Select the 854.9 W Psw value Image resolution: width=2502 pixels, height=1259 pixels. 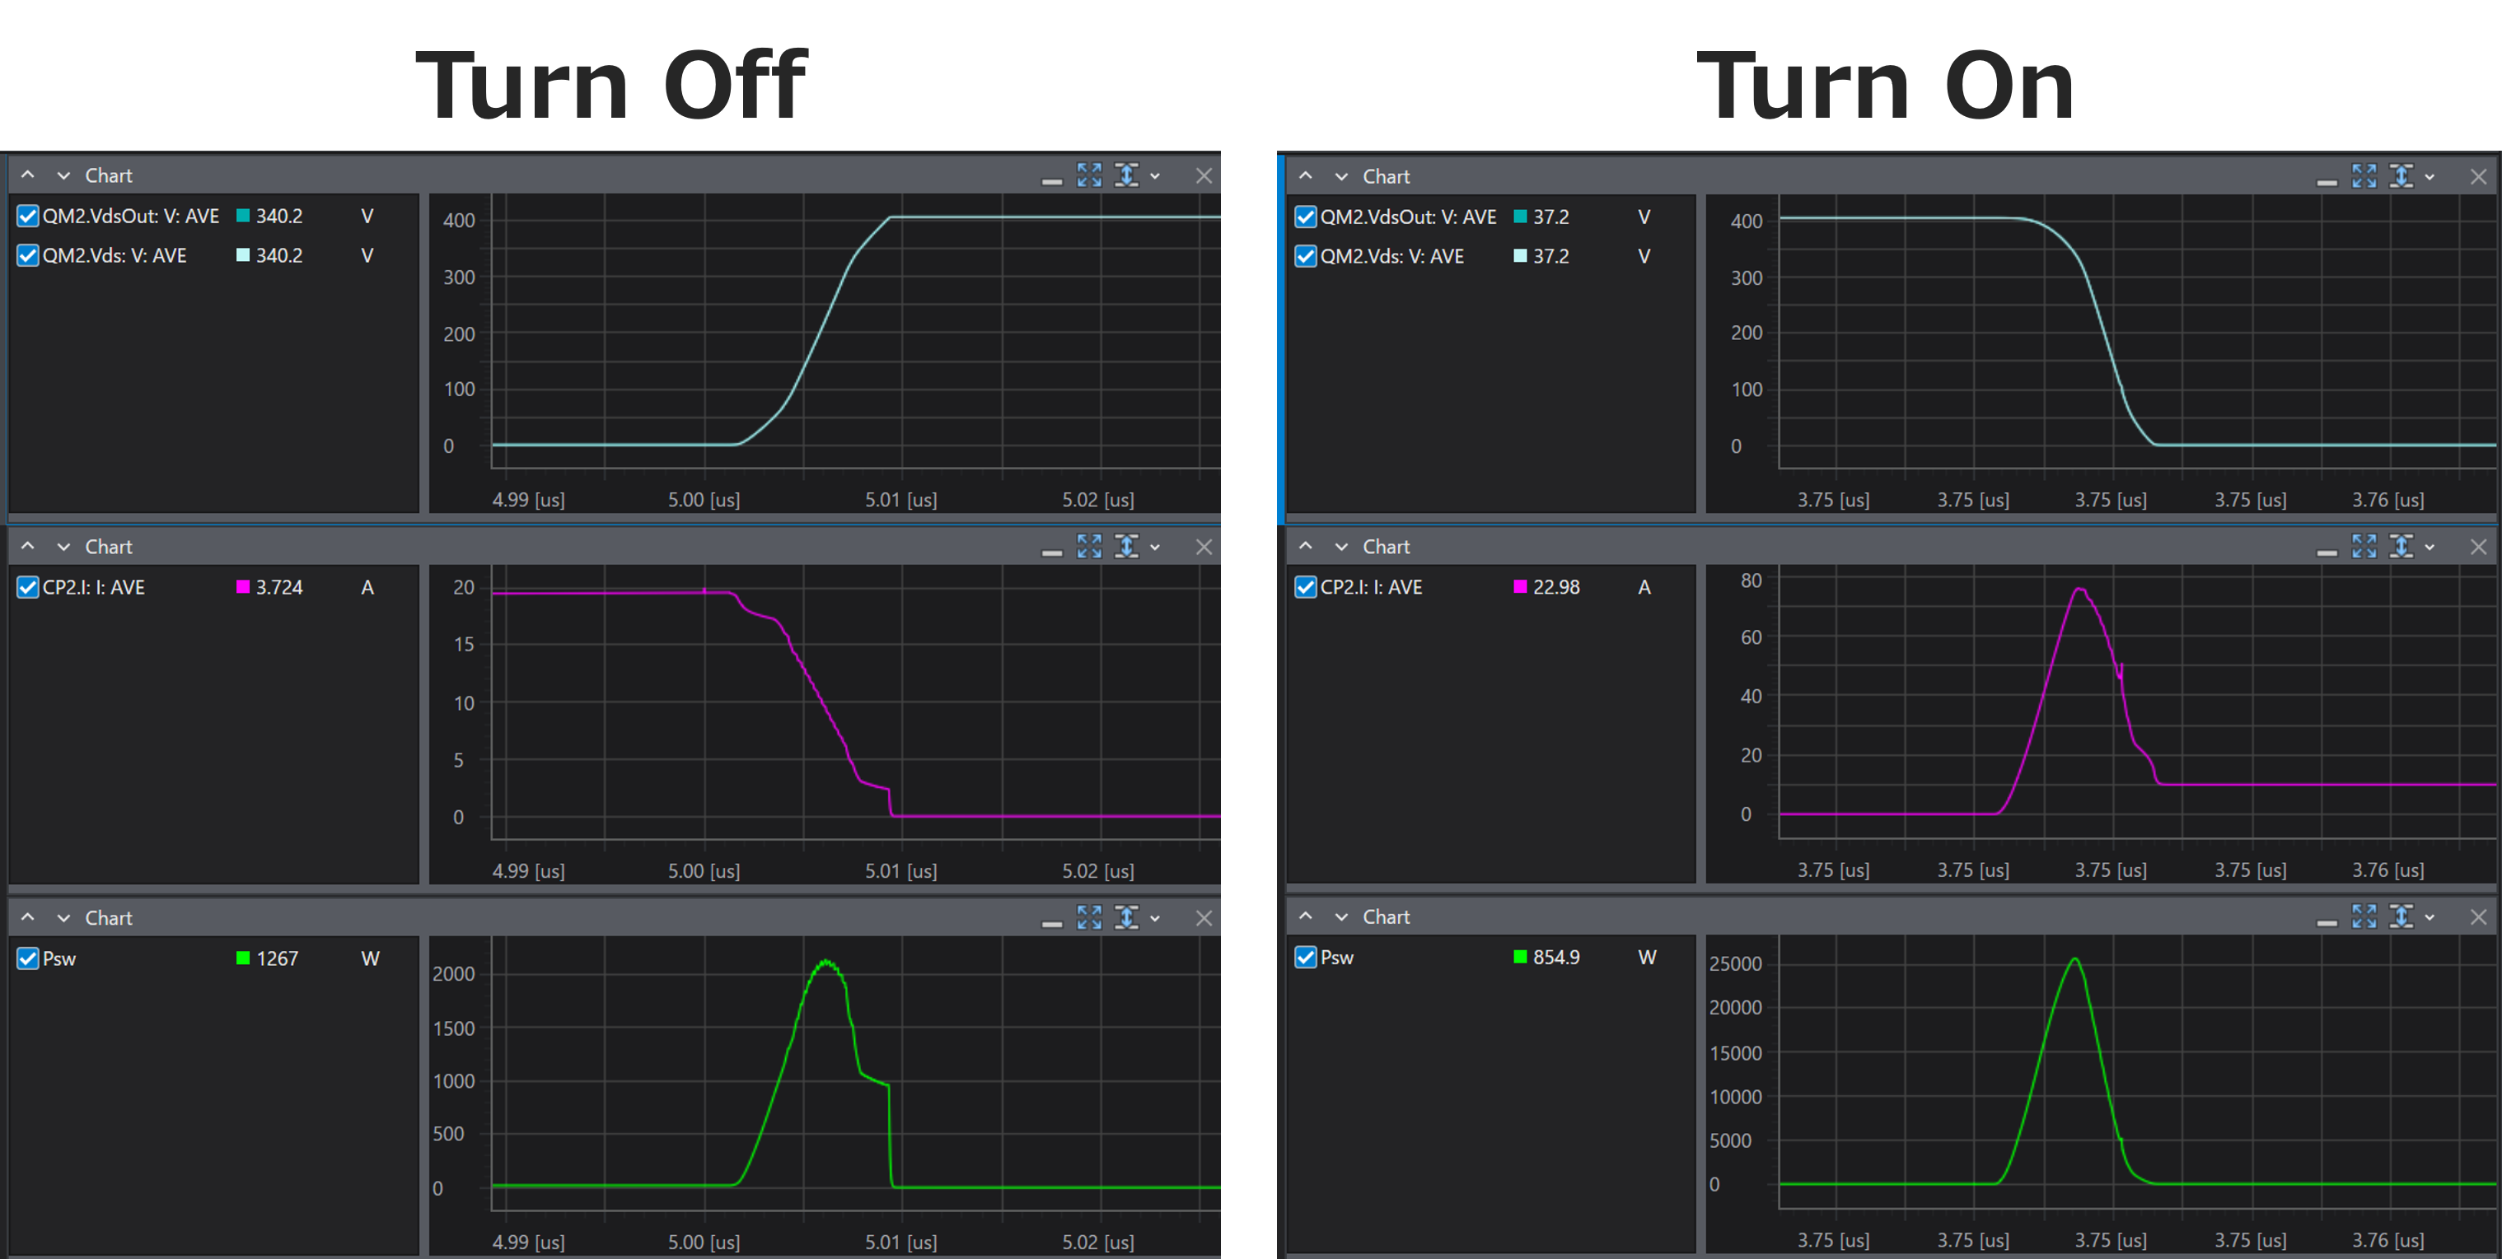pos(1556,957)
